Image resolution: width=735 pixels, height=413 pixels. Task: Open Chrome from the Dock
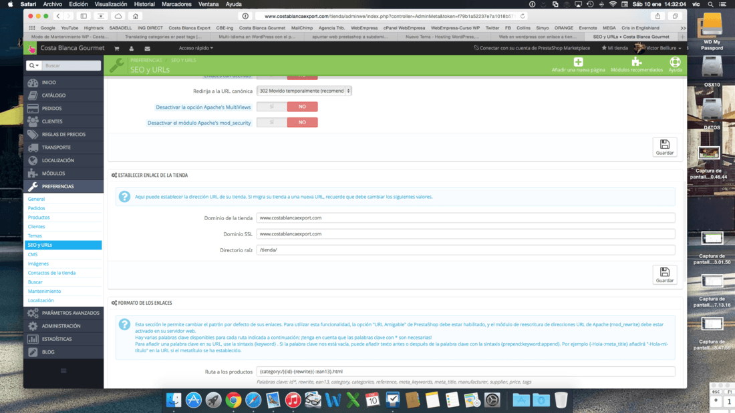pyautogui.click(x=233, y=400)
